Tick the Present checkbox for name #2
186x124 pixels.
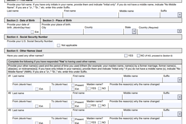click(x=73, y=102)
